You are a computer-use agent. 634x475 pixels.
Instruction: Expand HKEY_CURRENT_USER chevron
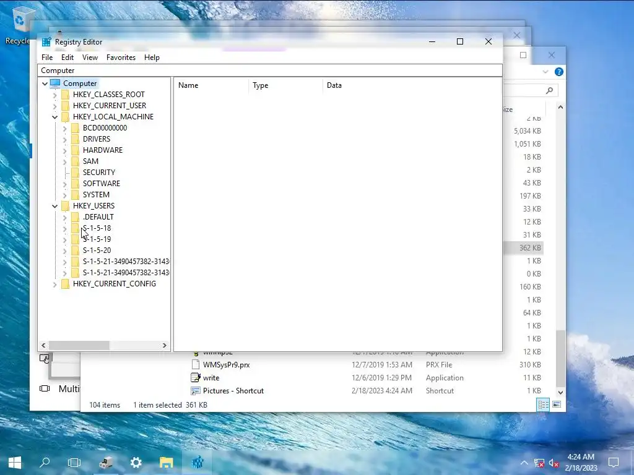tap(54, 106)
